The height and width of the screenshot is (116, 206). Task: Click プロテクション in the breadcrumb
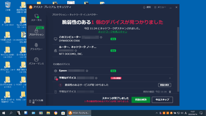(59, 14)
